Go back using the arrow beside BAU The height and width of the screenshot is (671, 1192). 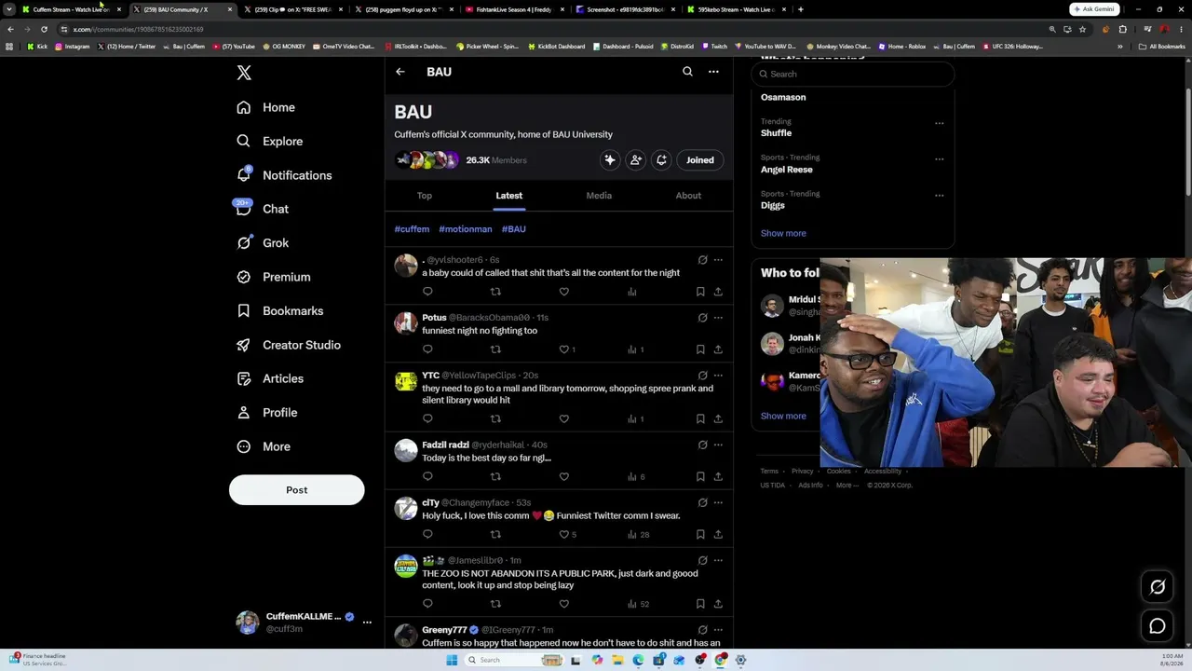400,72
